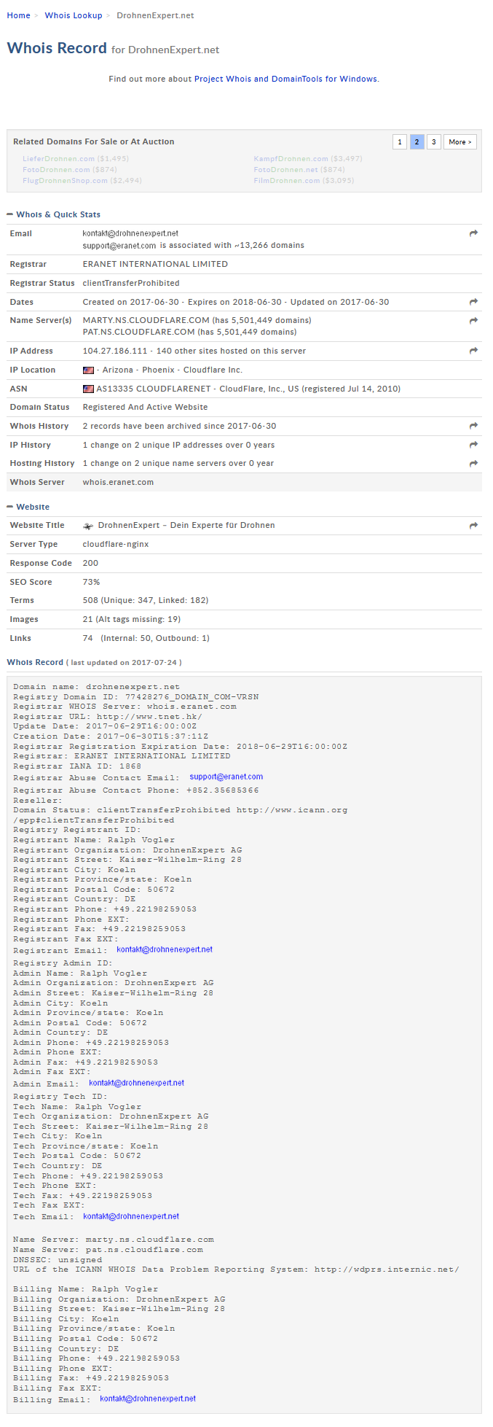
Task: Select page 2 of related domains
Action: click(417, 141)
